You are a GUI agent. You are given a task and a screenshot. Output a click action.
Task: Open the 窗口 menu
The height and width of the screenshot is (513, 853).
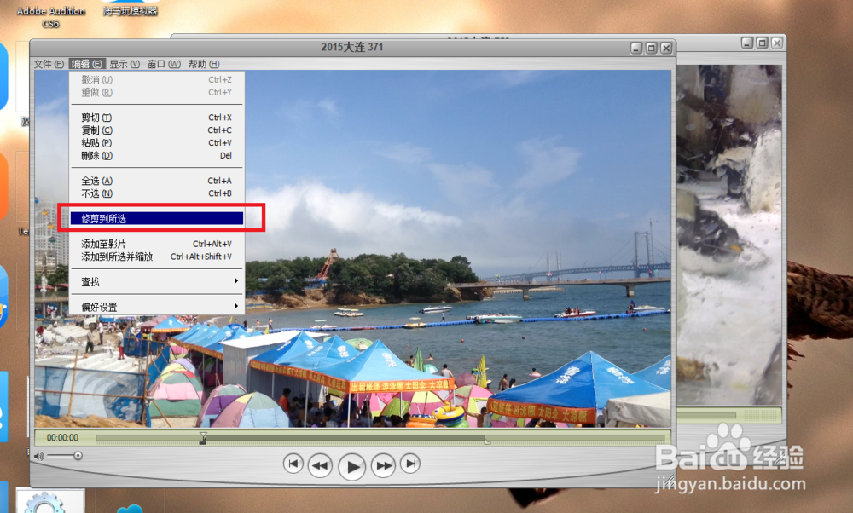164,64
